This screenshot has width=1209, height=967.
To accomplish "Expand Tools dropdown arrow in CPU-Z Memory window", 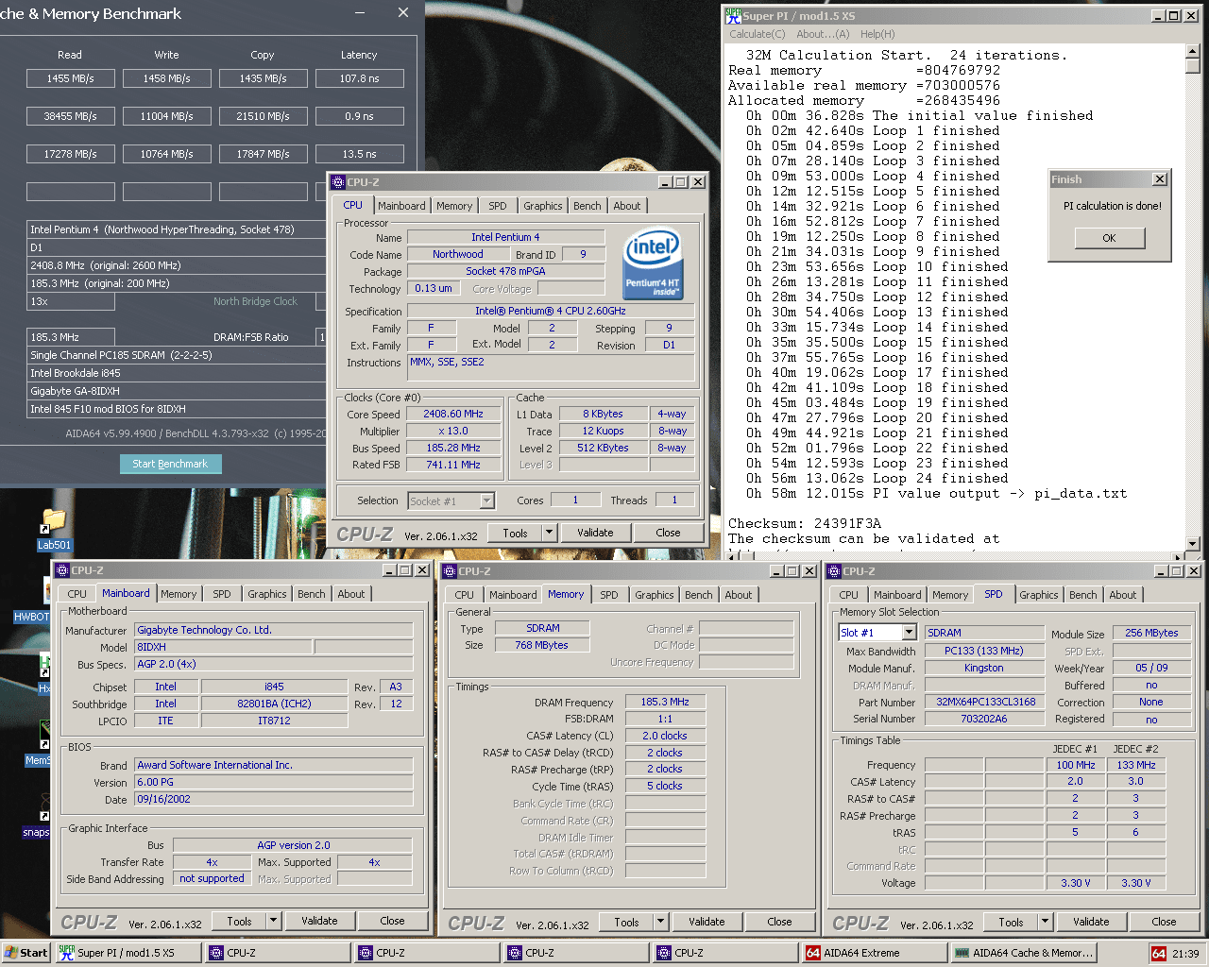I will tap(661, 922).
